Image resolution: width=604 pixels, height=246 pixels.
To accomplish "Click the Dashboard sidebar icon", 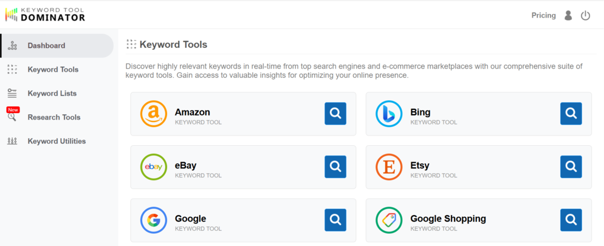I will pos(12,46).
